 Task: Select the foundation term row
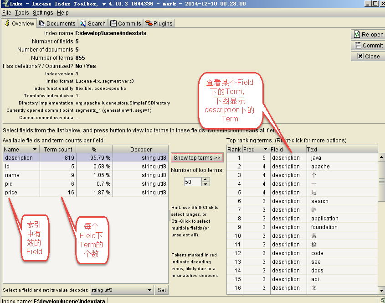(x=302, y=227)
